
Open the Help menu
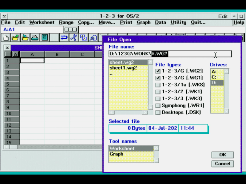(x=239, y=22)
